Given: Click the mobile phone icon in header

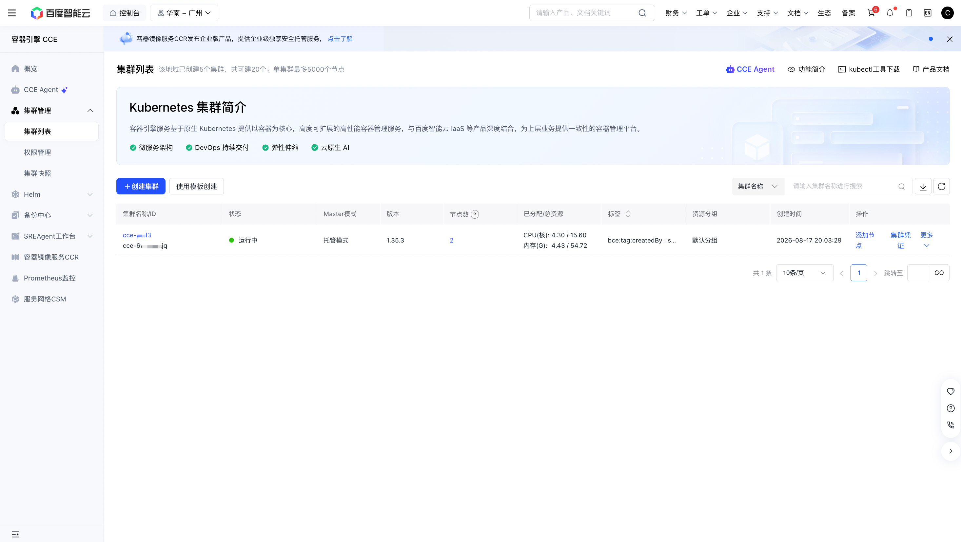Looking at the screenshot, I should pos(909,13).
